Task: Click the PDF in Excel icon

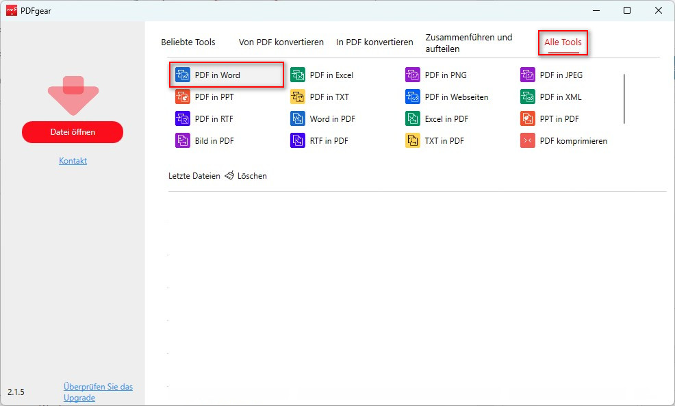Action: click(298, 75)
